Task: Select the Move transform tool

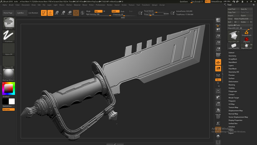Action: (x=57, y=13)
